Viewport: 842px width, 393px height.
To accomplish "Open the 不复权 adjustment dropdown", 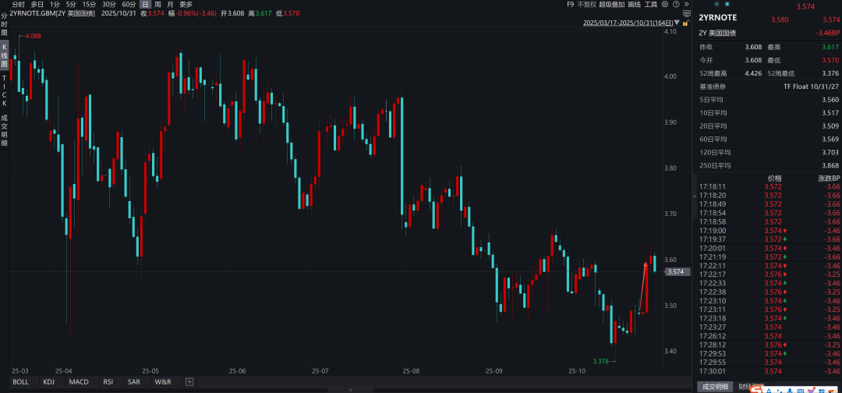I will [587, 4].
